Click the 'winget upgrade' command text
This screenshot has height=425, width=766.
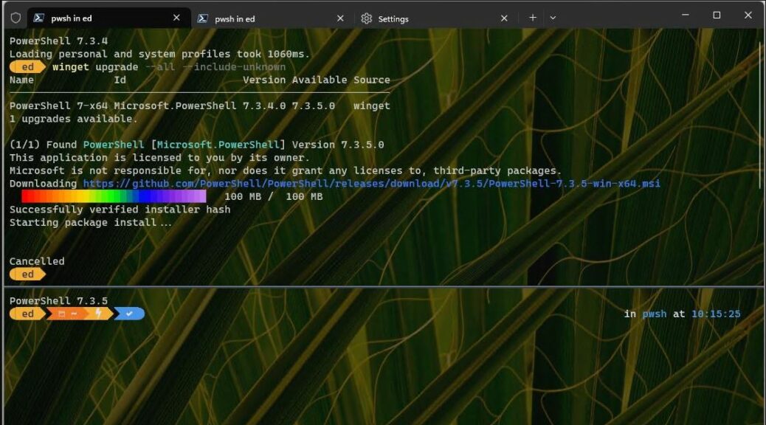[x=94, y=66]
